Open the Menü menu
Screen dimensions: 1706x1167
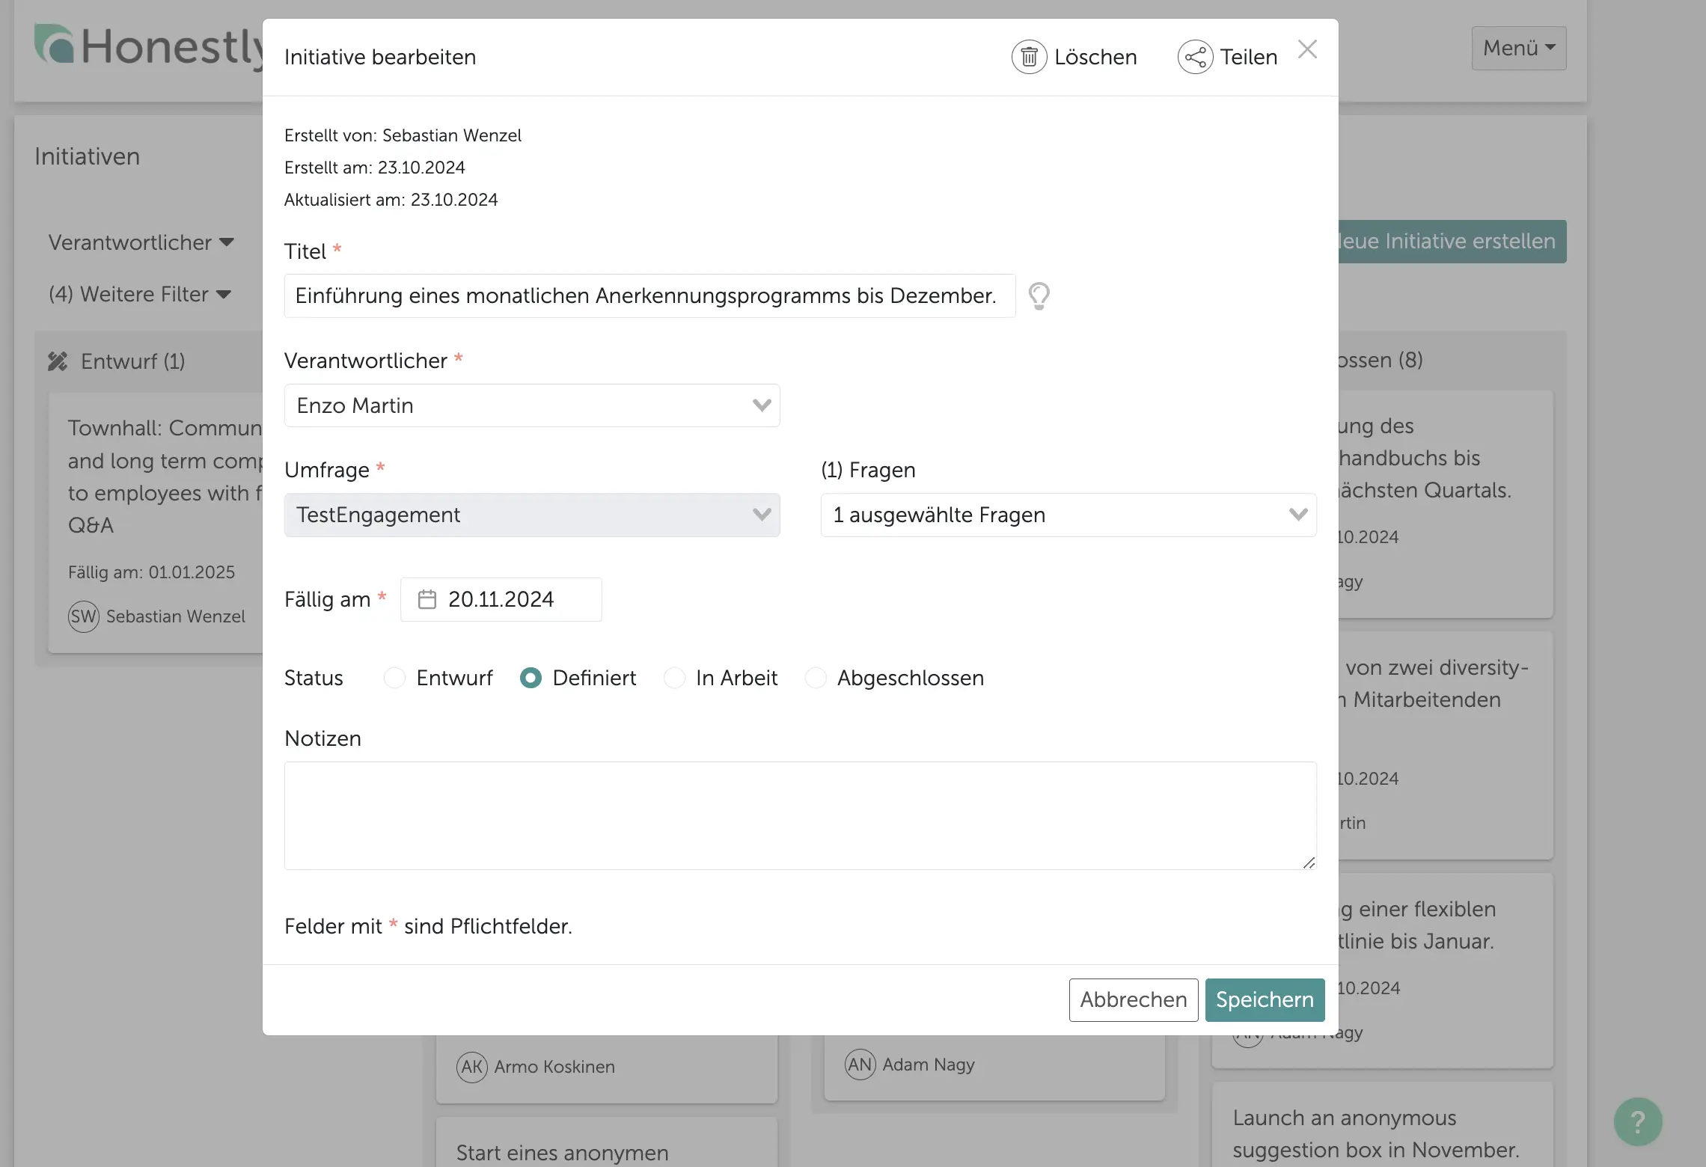1518,49
